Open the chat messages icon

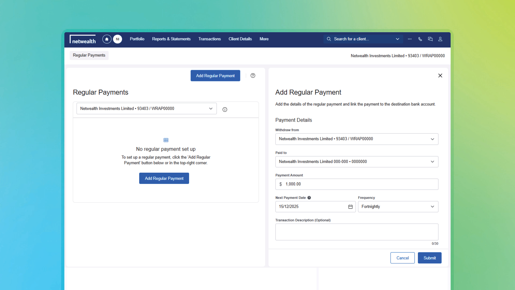coord(430,39)
